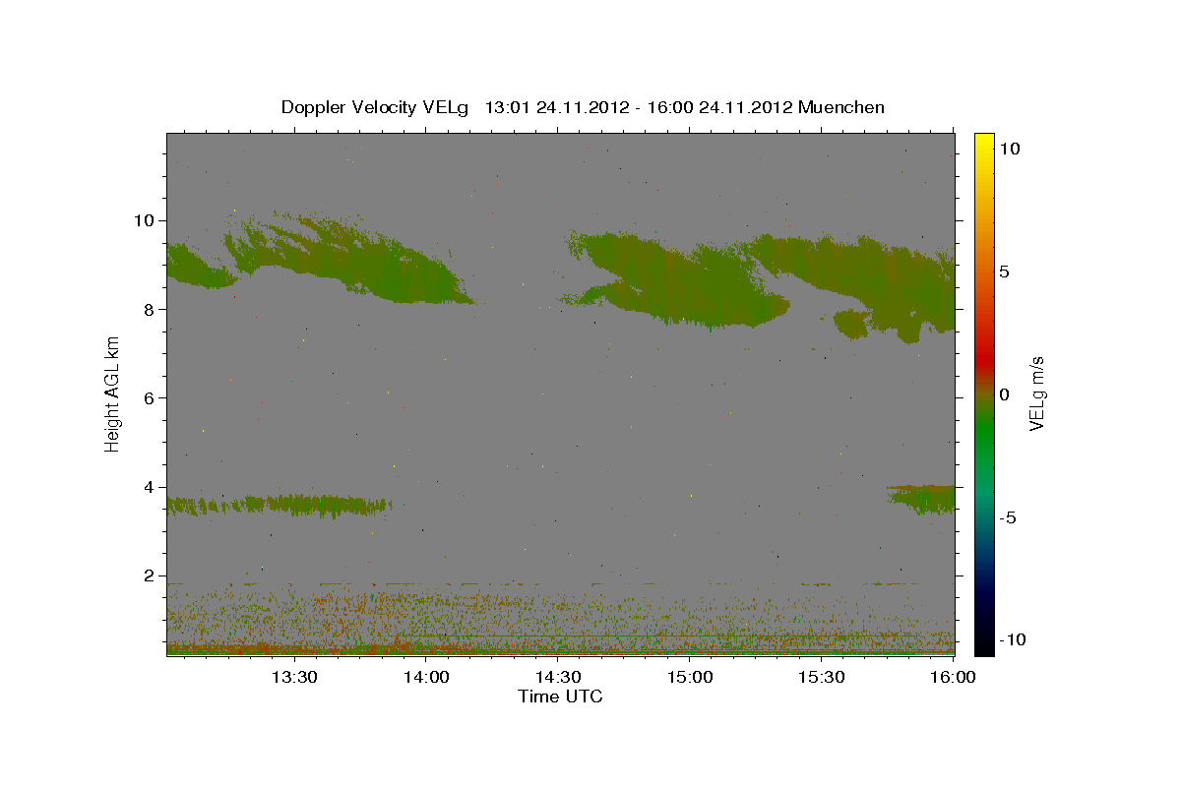Click the colorbar label 'VELg m/s'
The image size is (1181, 787).
click(x=1036, y=394)
